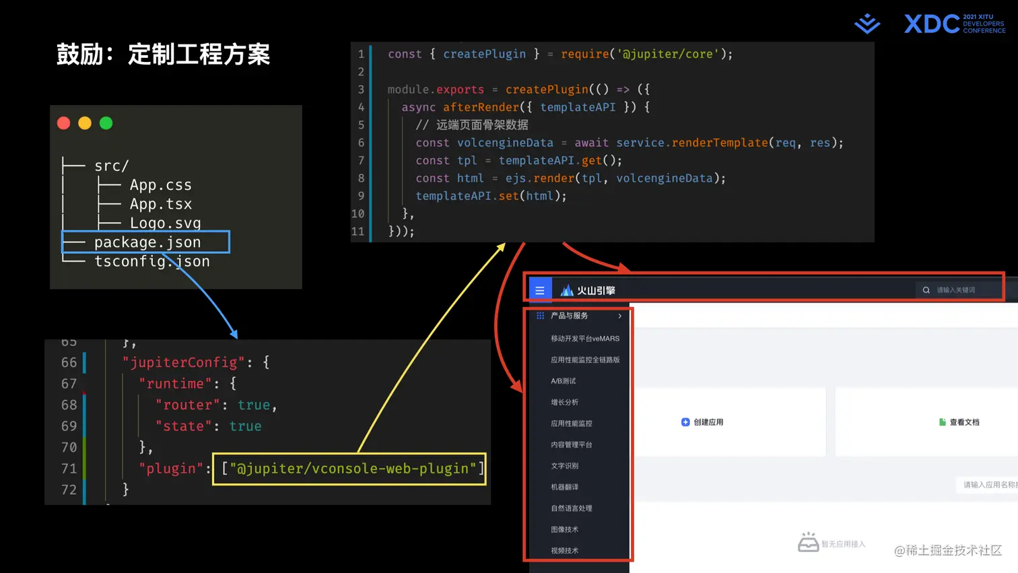Select the src/ folder in the file tree

coord(111,166)
